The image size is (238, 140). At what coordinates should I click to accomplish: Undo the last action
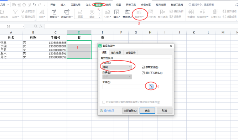(34, 5)
